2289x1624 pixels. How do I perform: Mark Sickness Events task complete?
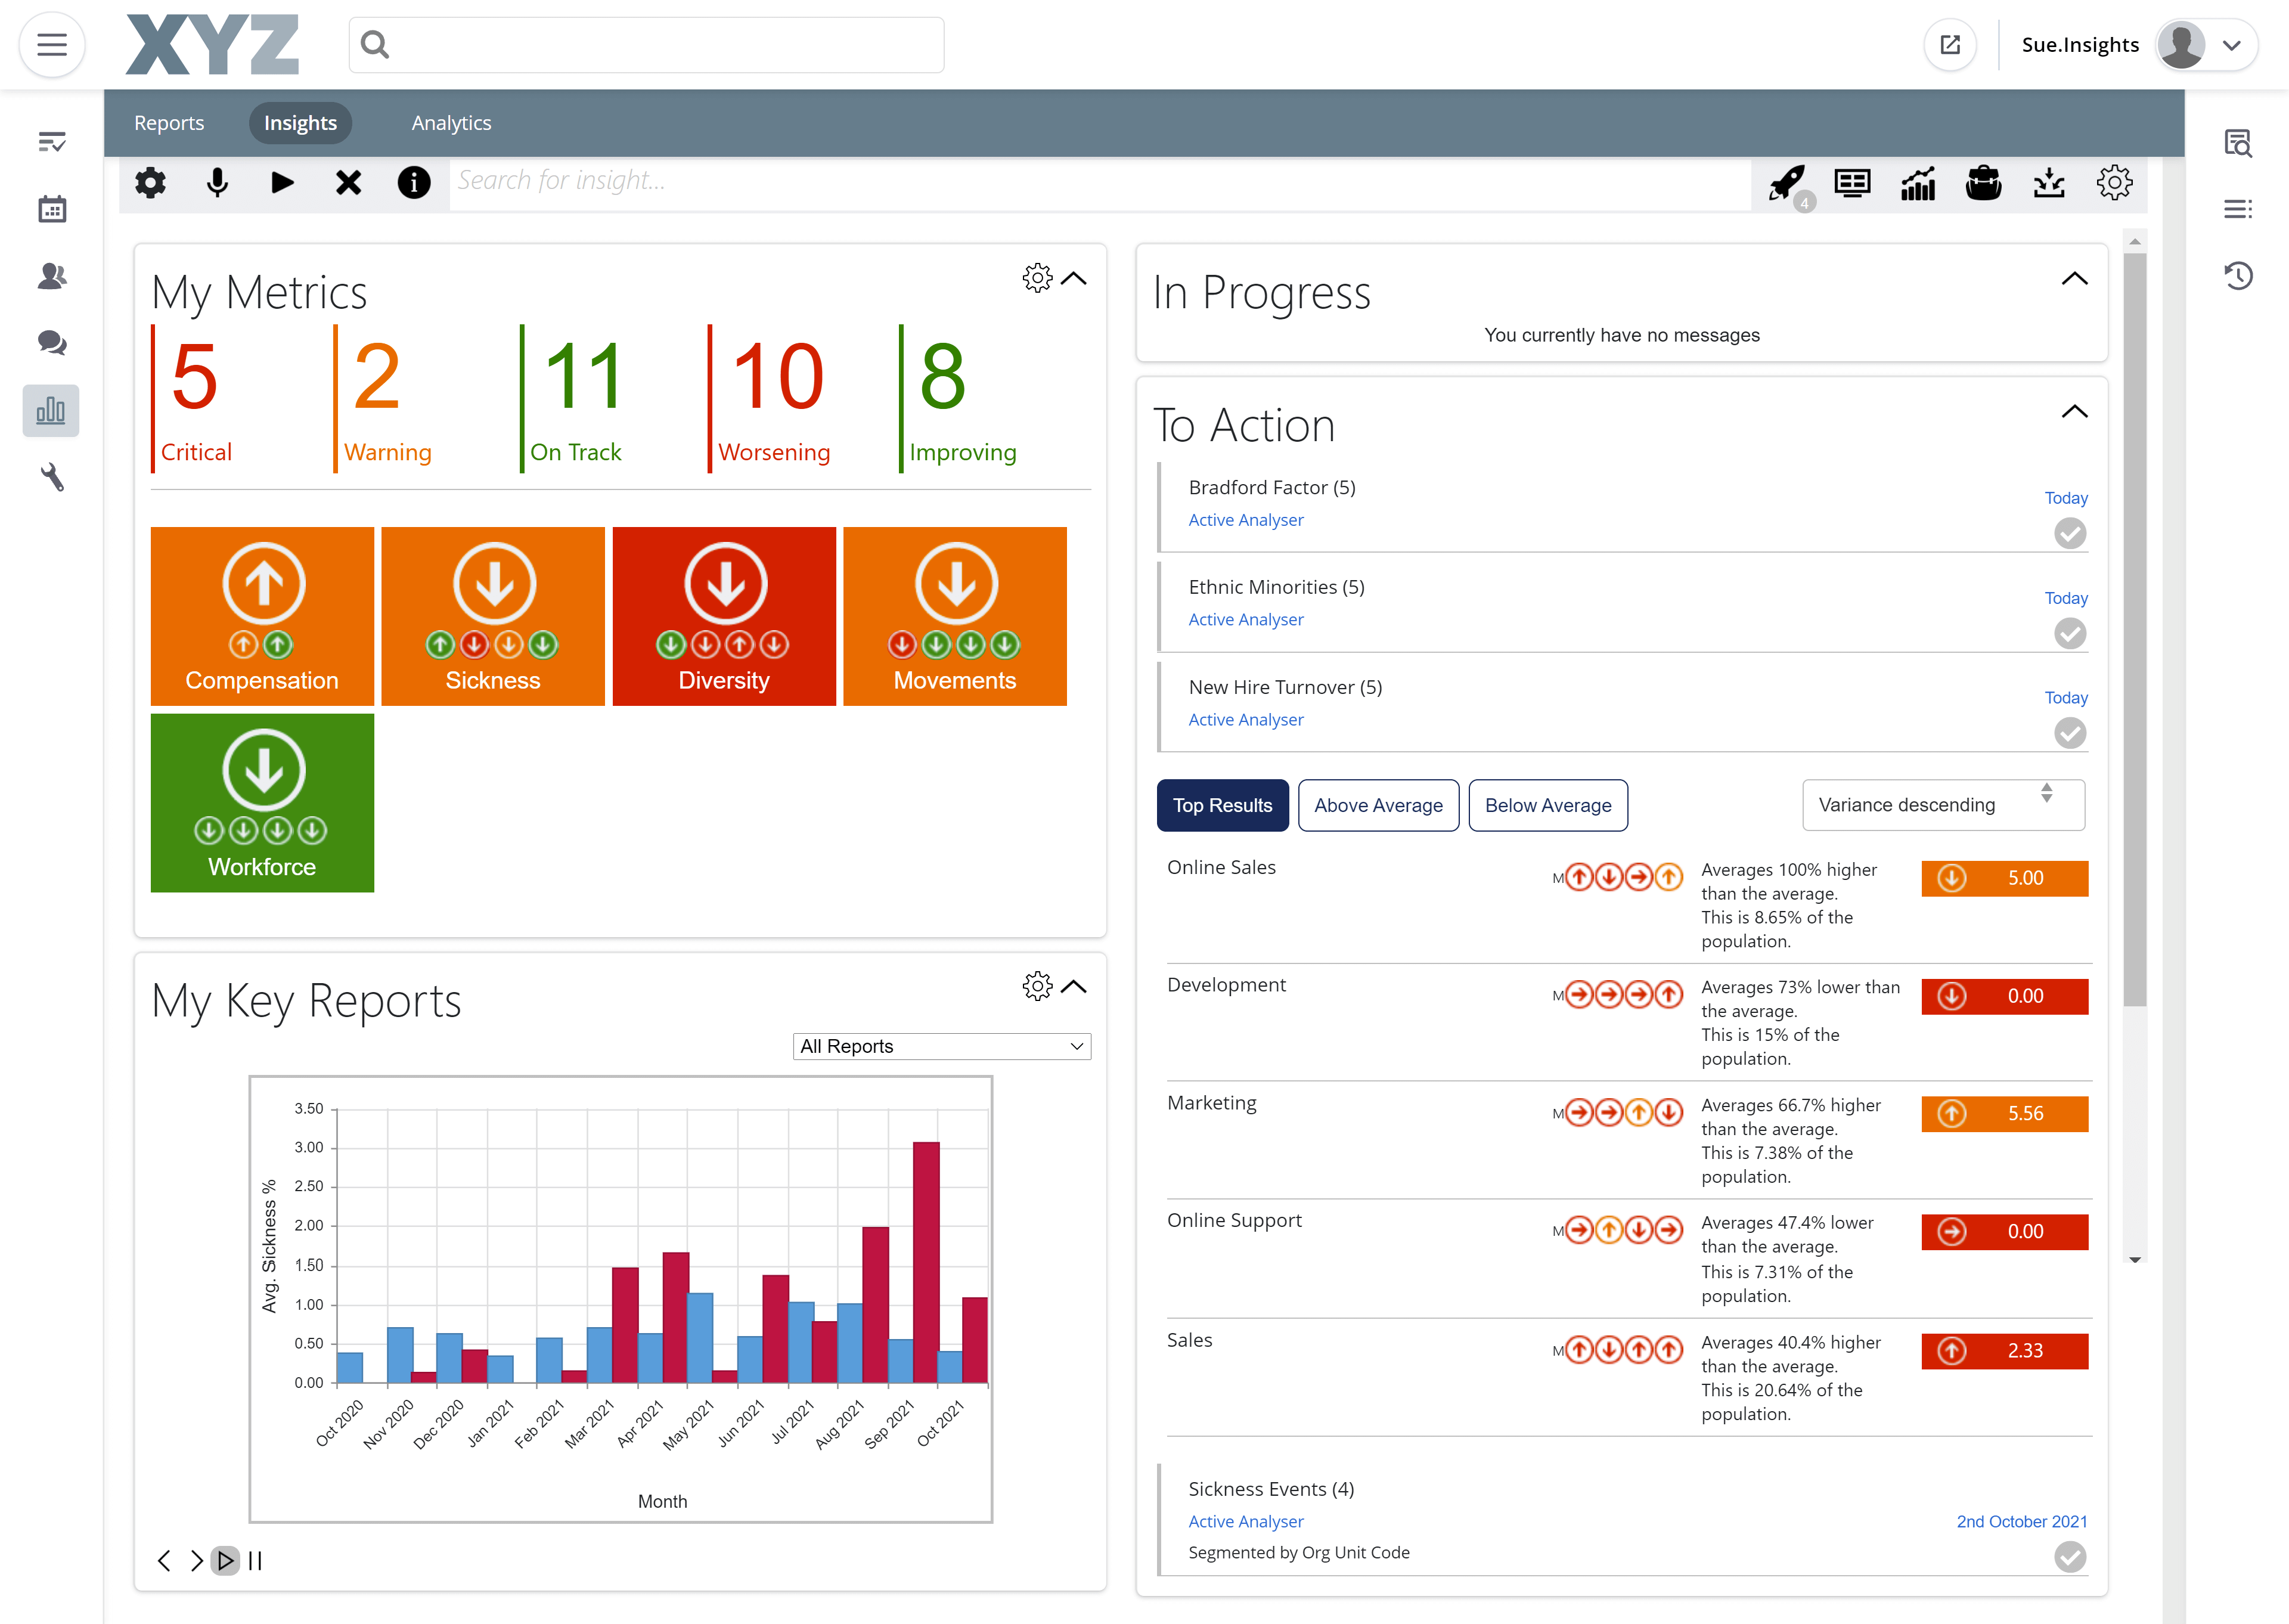pos(2071,1557)
